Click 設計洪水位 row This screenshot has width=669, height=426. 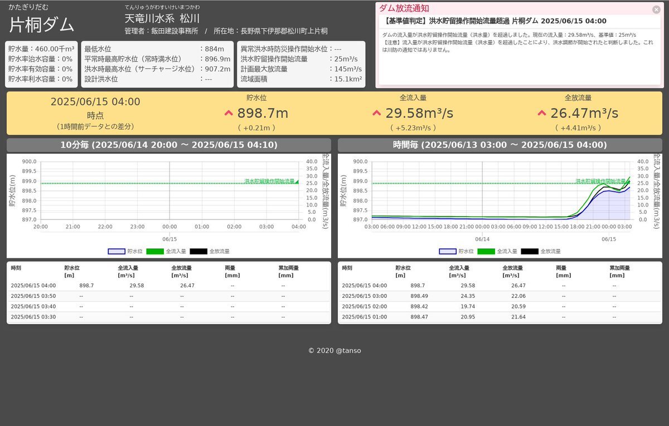(x=157, y=79)
